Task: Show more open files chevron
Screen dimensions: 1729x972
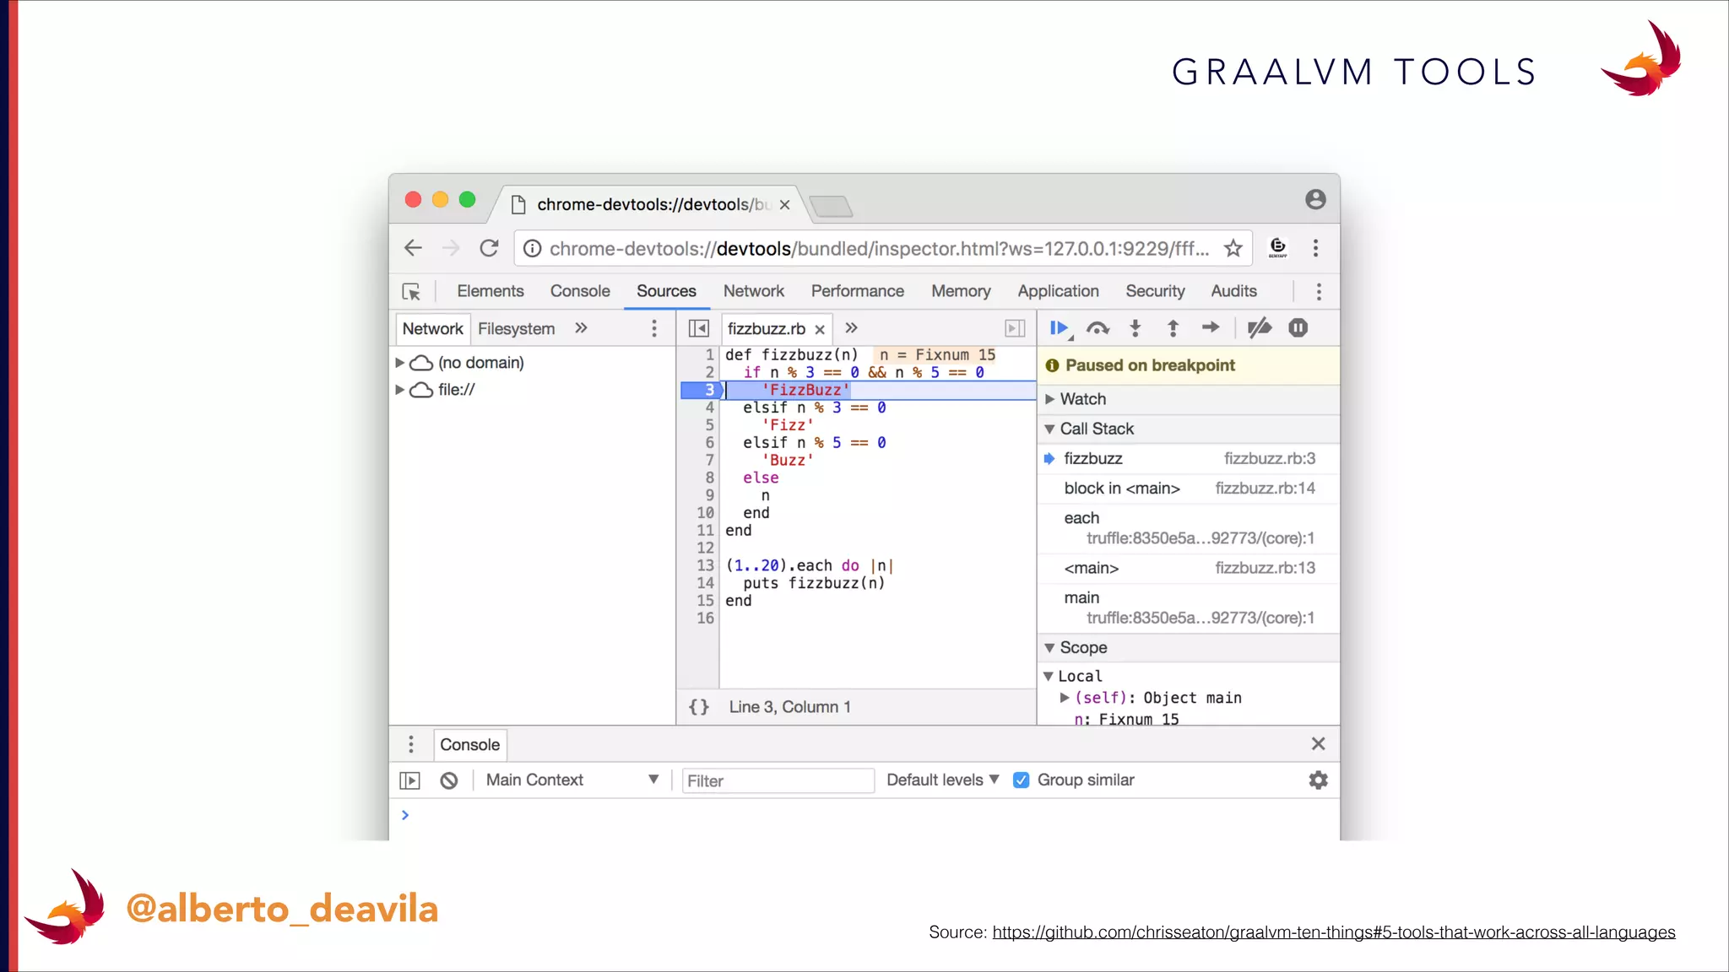Action: [x=851, y=328]
